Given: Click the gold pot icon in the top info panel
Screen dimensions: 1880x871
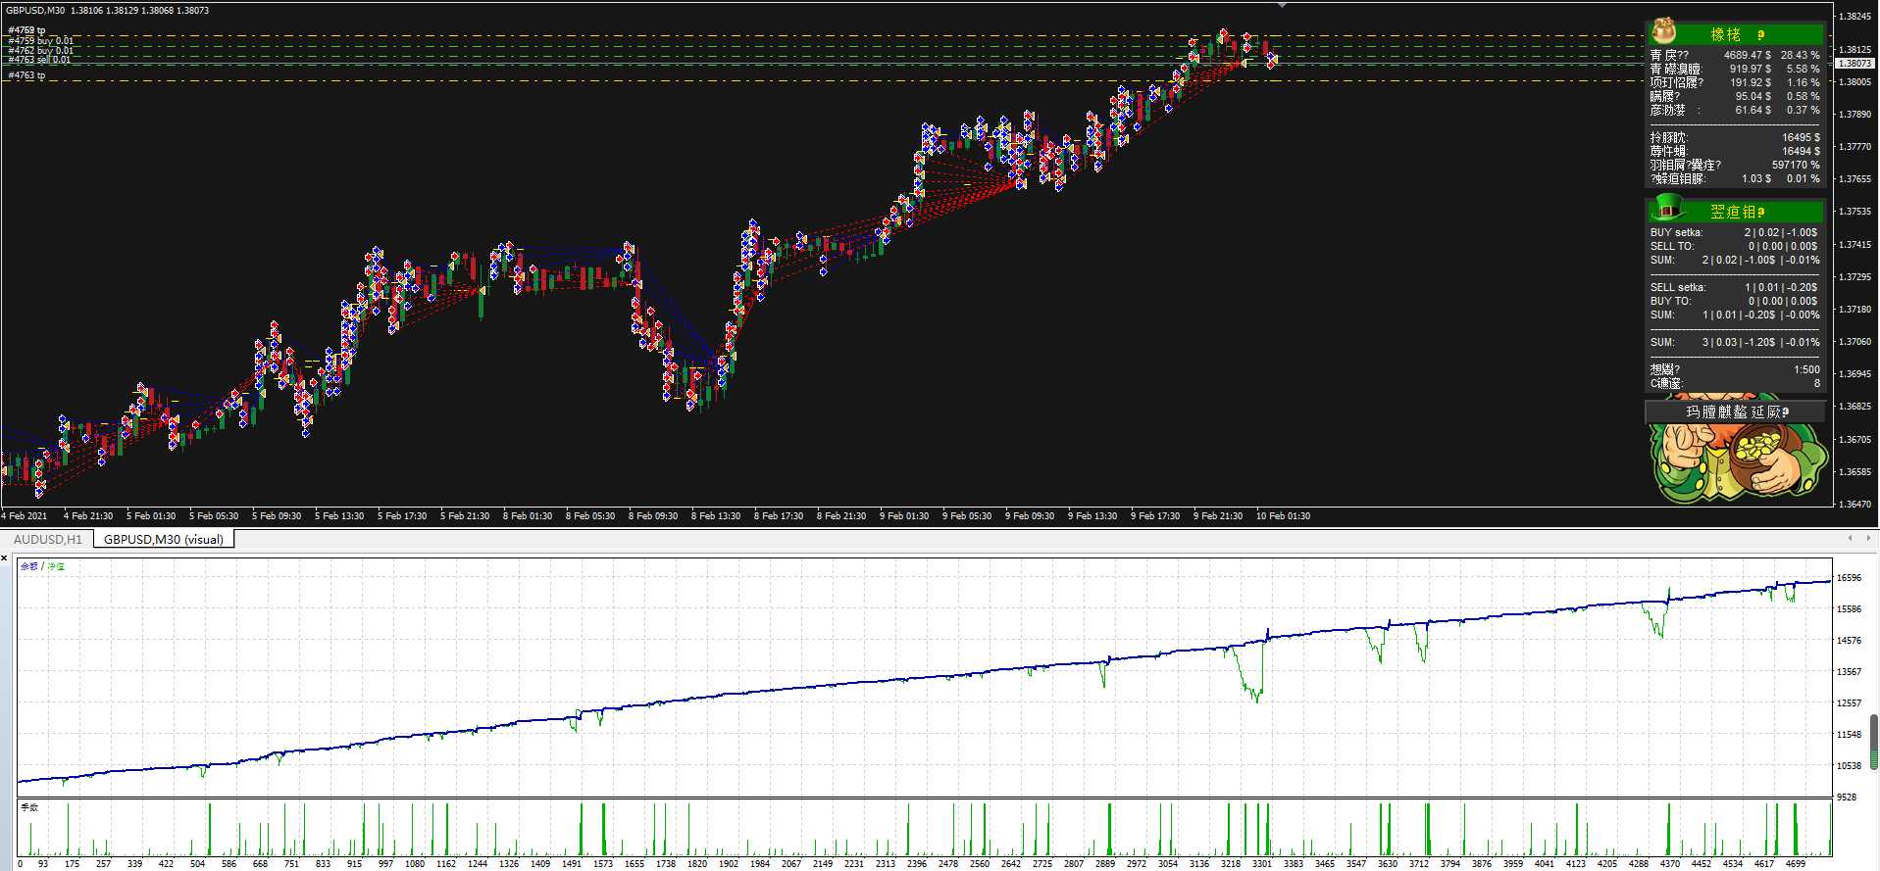Looking at the screenshot, I should tap(1664, 32).
